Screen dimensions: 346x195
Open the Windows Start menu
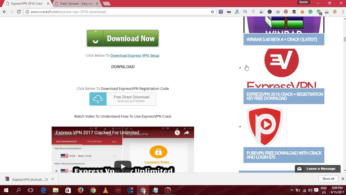6,190
